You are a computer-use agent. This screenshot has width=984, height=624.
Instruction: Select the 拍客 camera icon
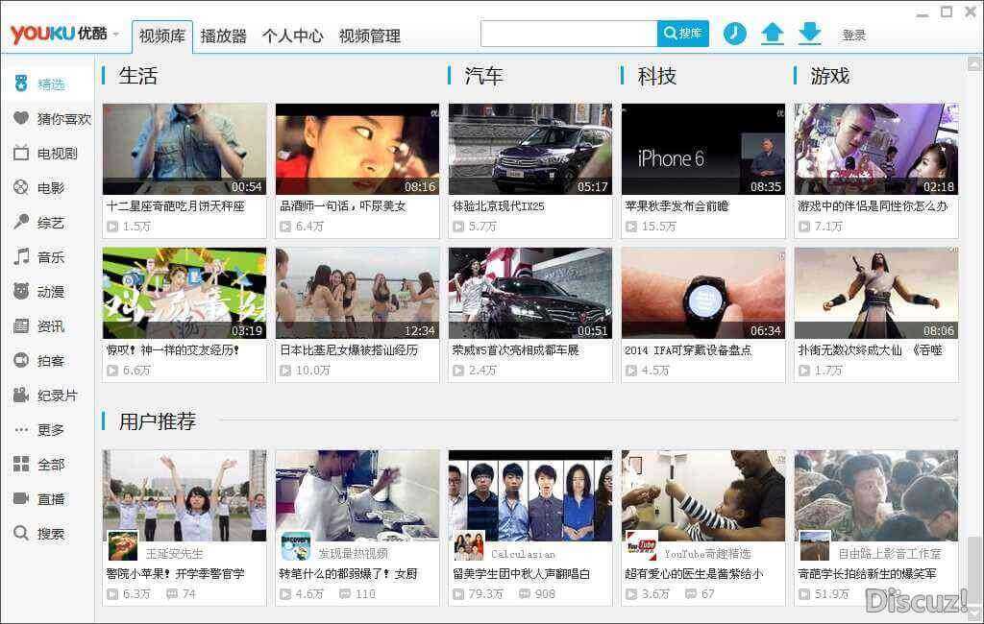click(x=21, y=360)
